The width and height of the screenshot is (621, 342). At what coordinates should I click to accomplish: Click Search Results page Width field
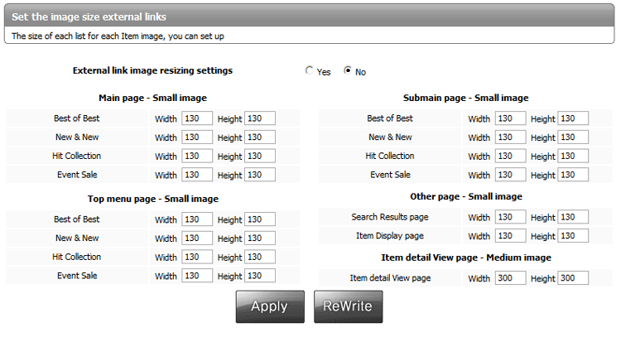click(x=510, y=217)
